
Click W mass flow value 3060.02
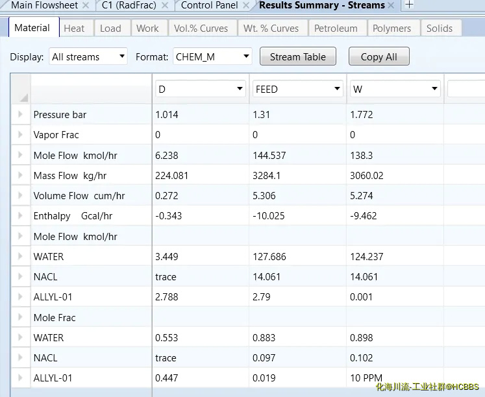point(367,176)
